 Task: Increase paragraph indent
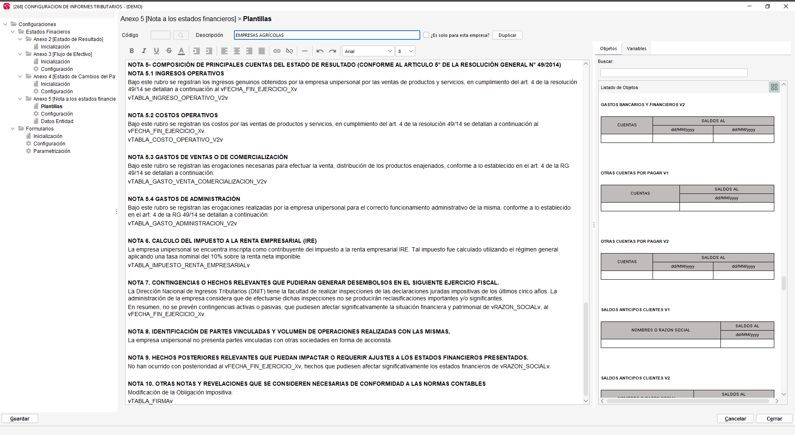tap(197, 51)
